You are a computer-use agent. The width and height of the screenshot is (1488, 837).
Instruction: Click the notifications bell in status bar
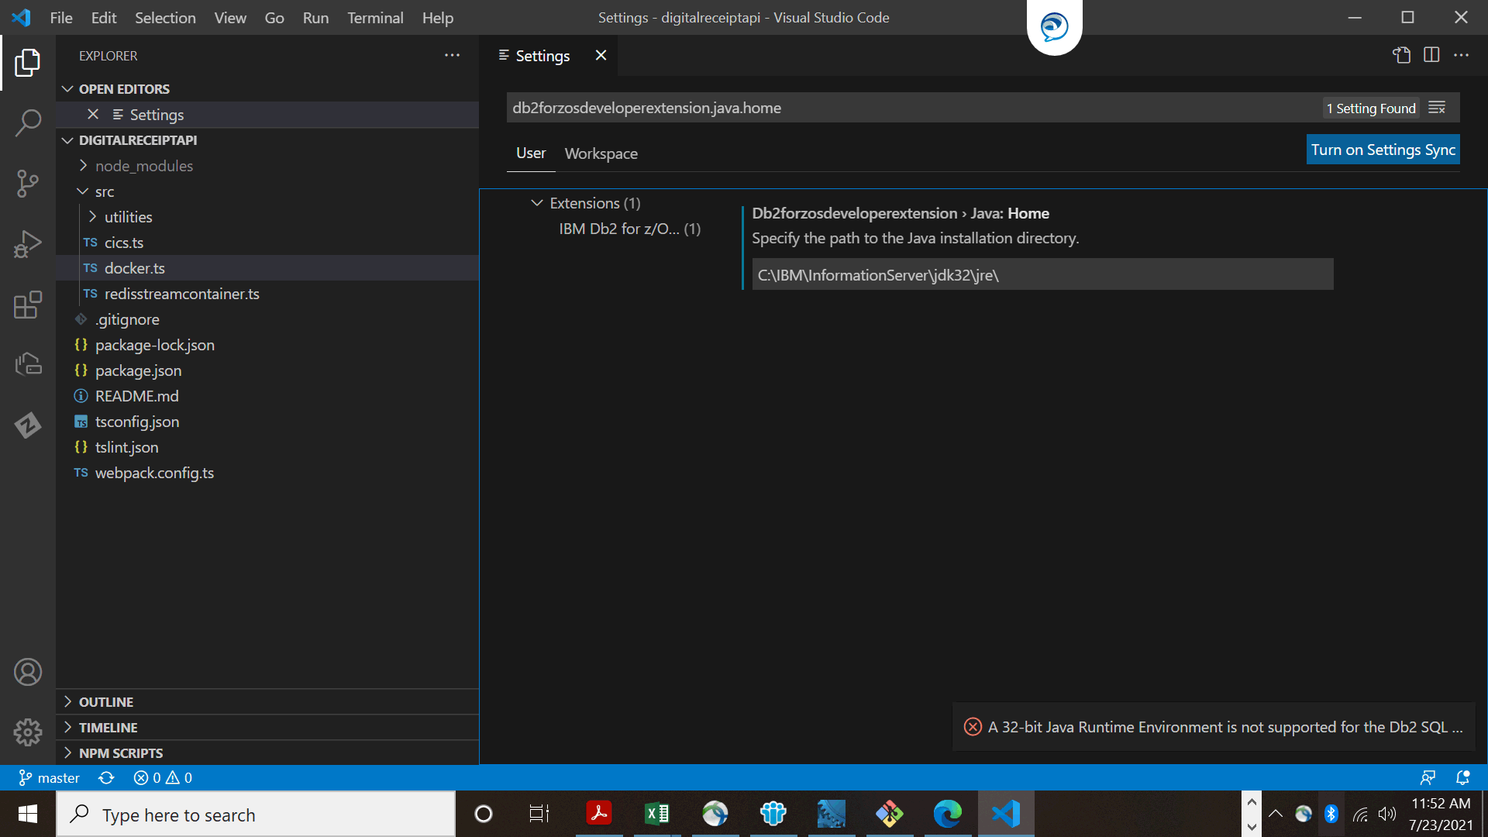tap(1462, 777)
